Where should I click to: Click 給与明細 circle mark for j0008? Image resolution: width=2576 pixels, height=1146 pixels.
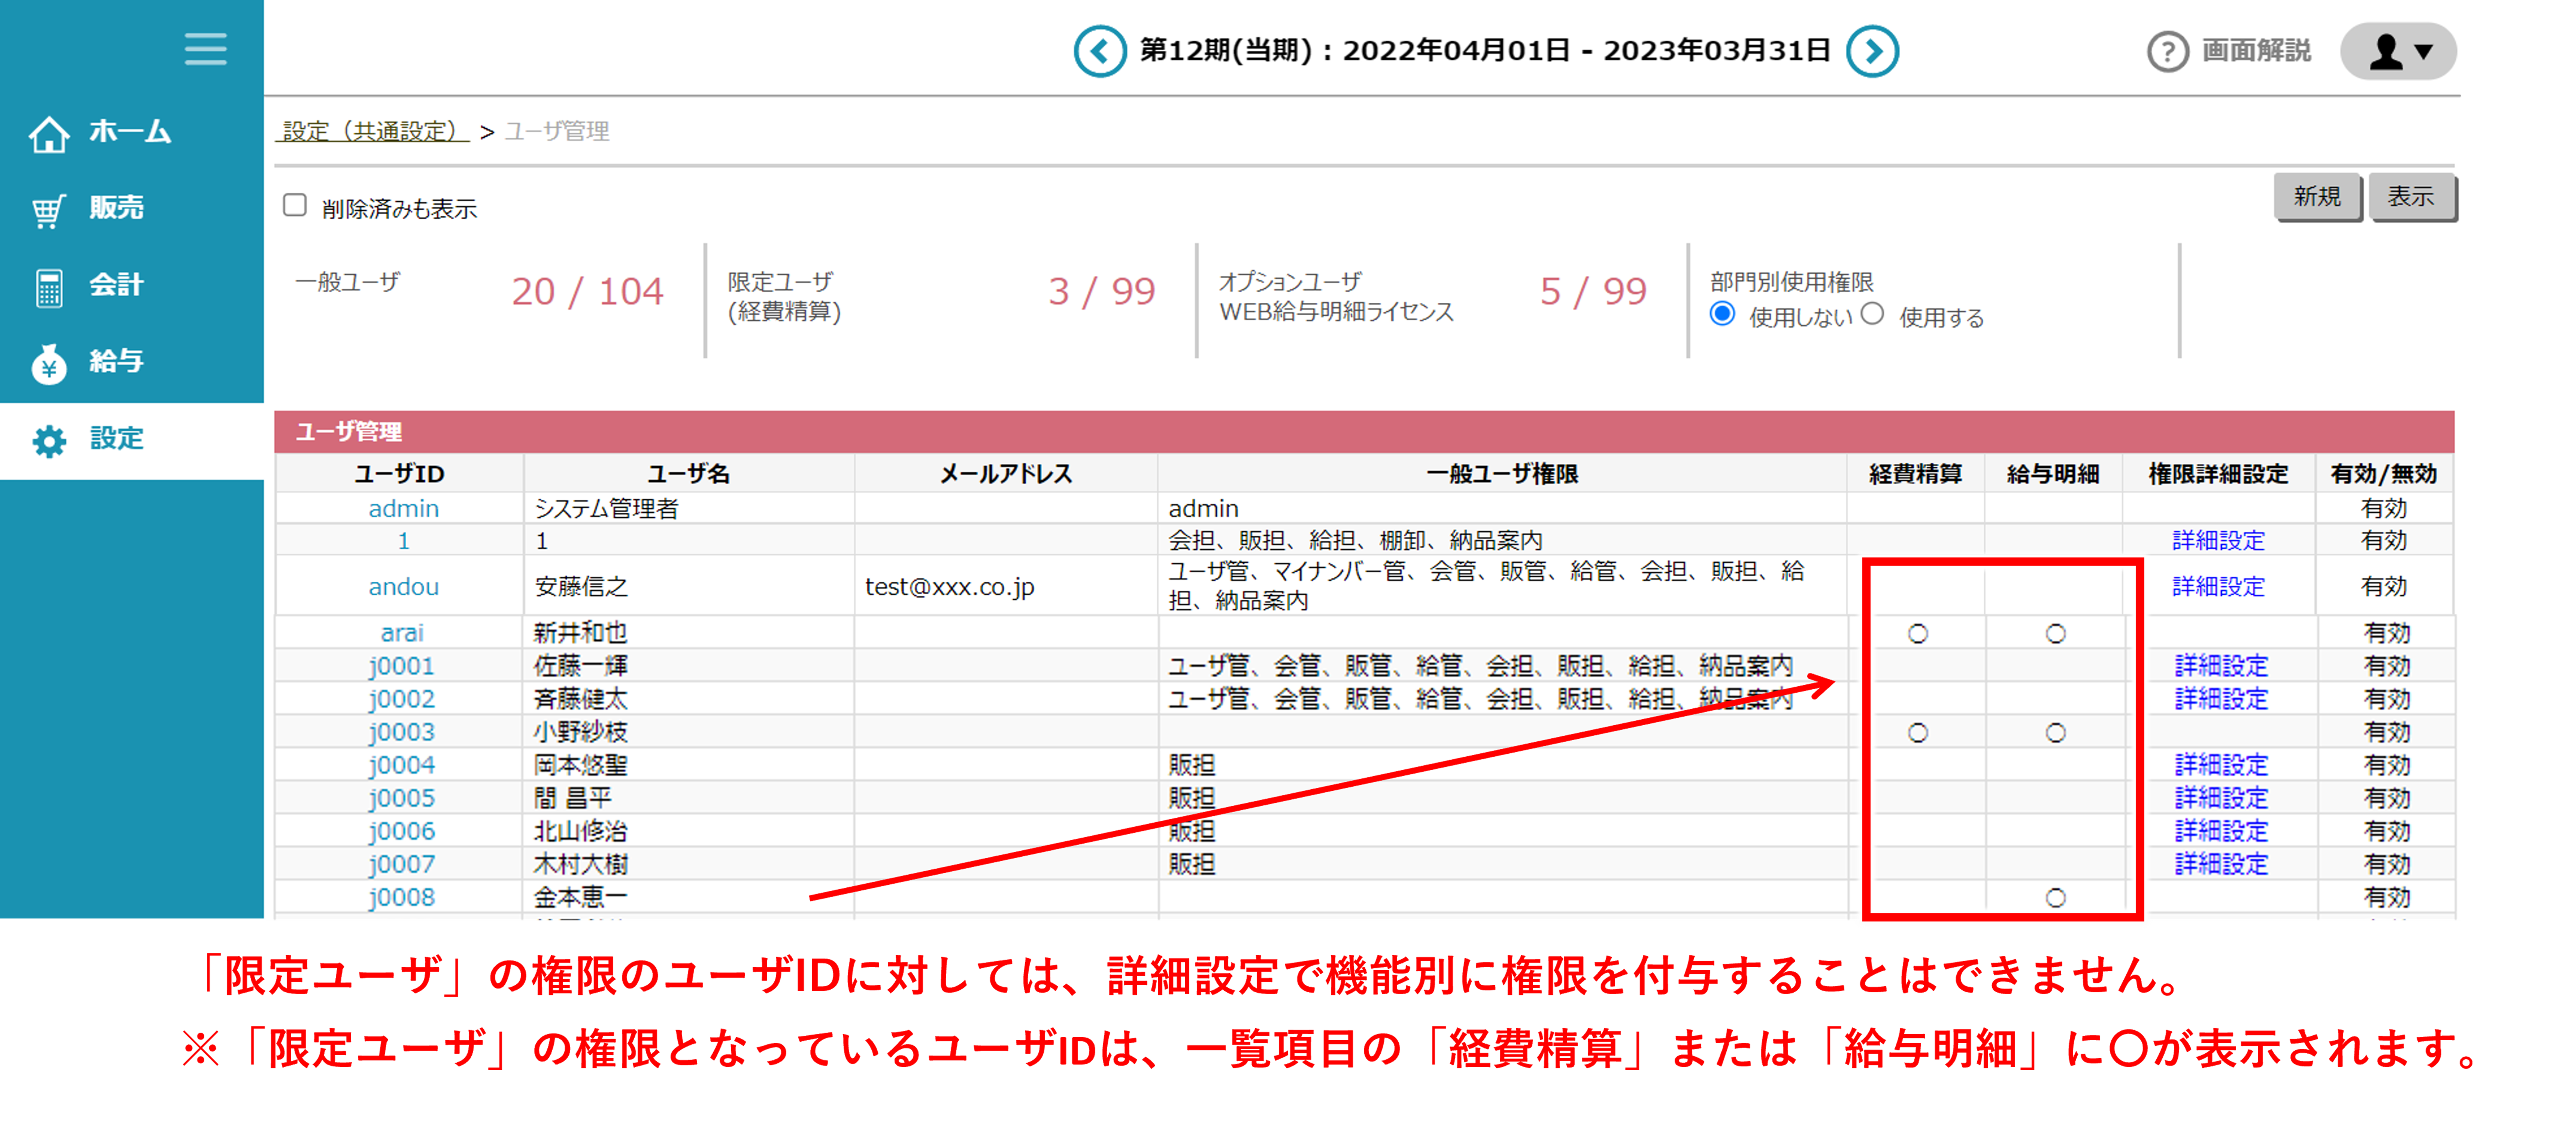2055,898
